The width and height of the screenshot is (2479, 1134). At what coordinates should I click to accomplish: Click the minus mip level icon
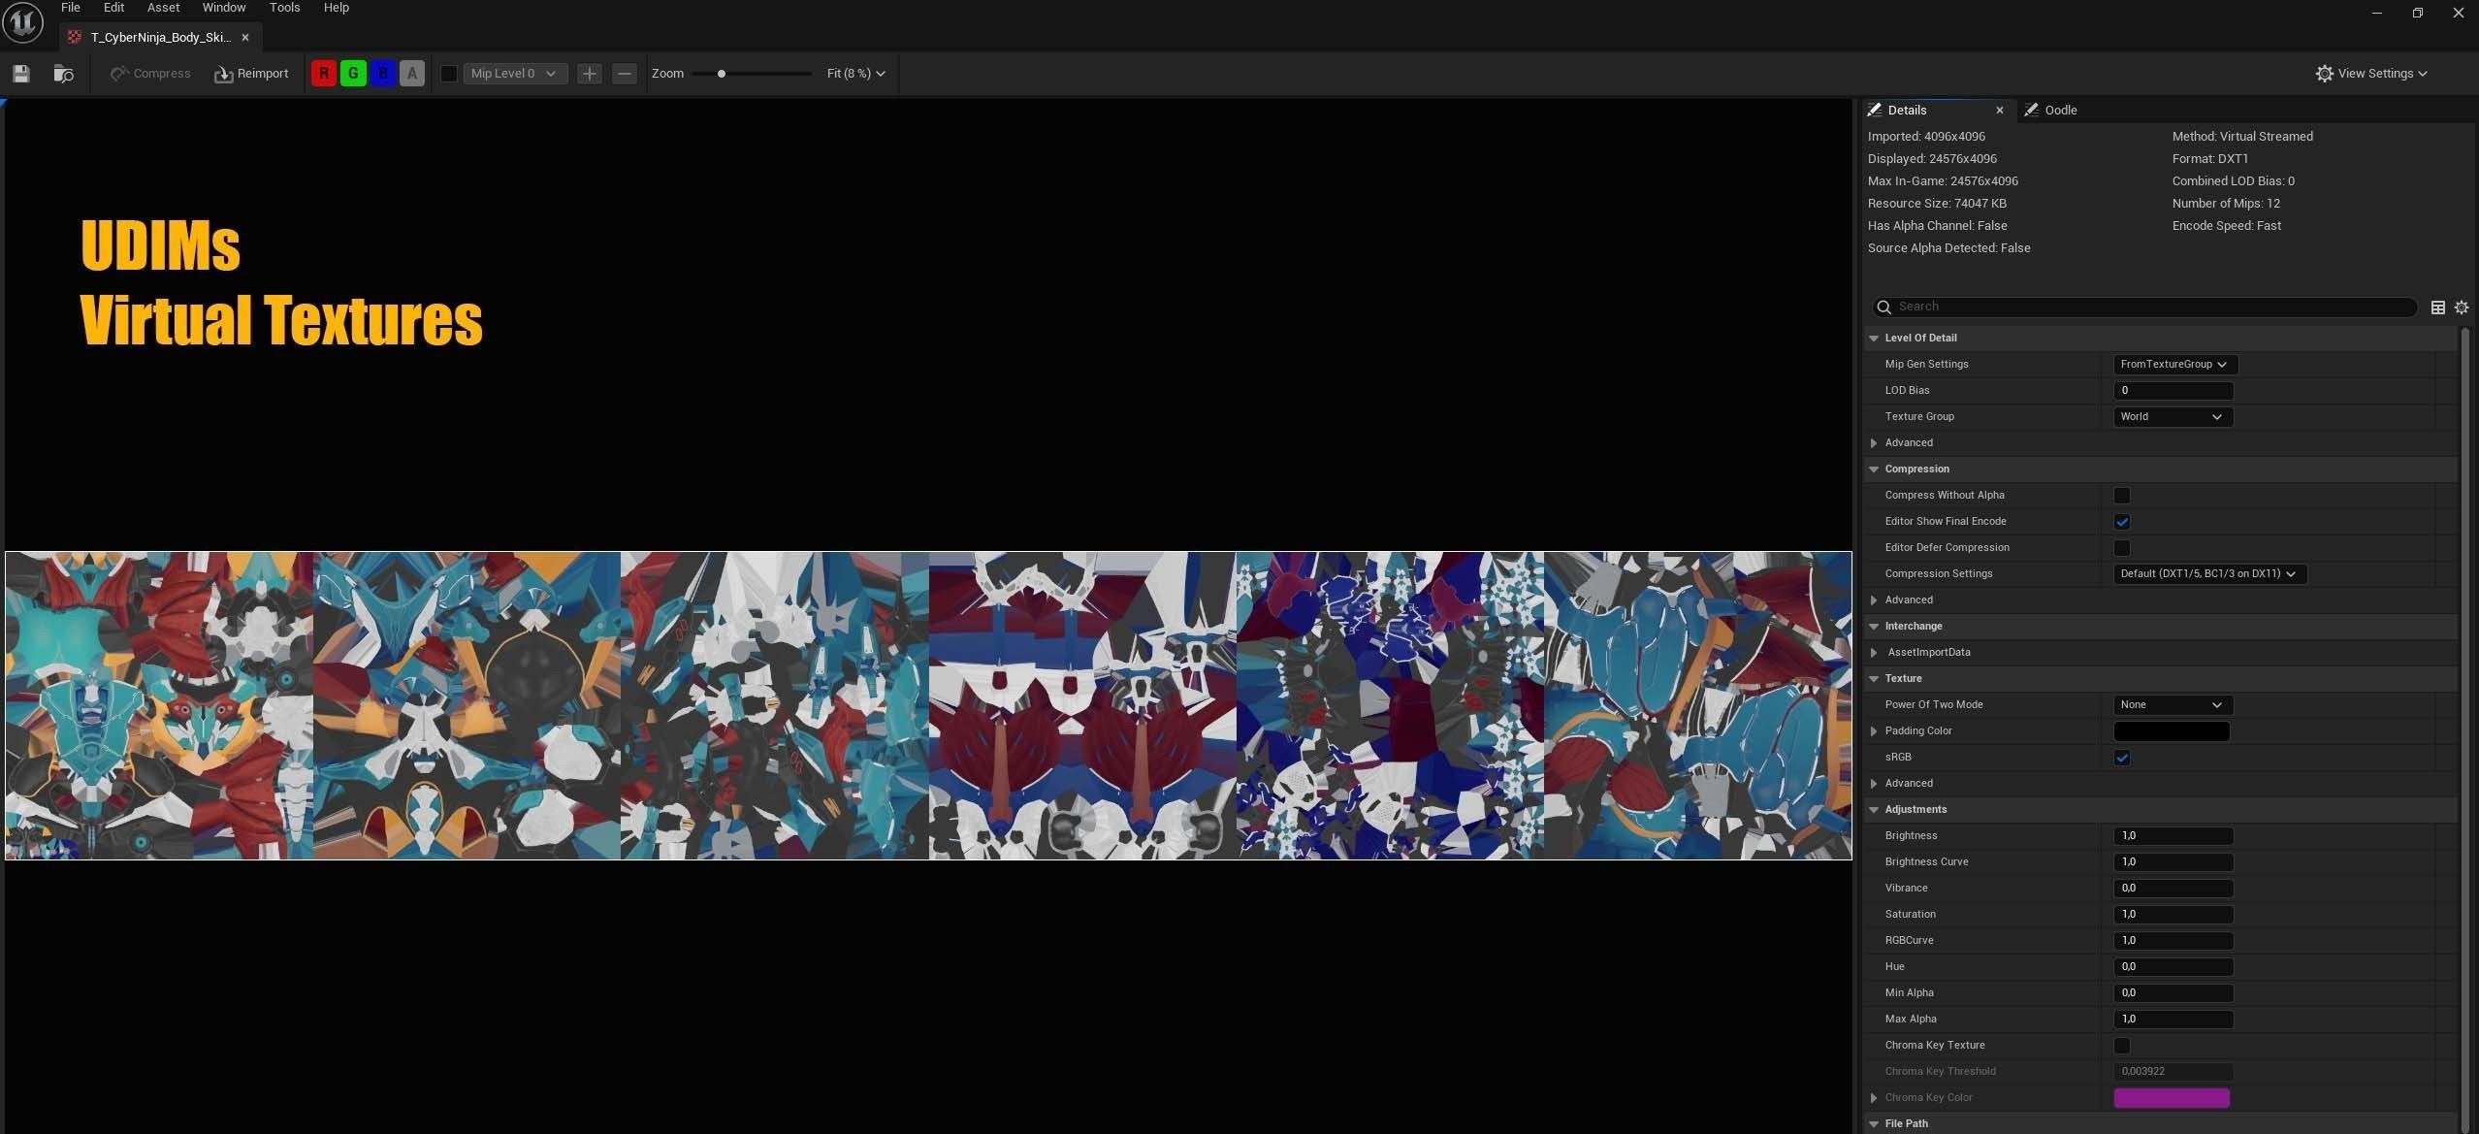[x=625, y=74]
